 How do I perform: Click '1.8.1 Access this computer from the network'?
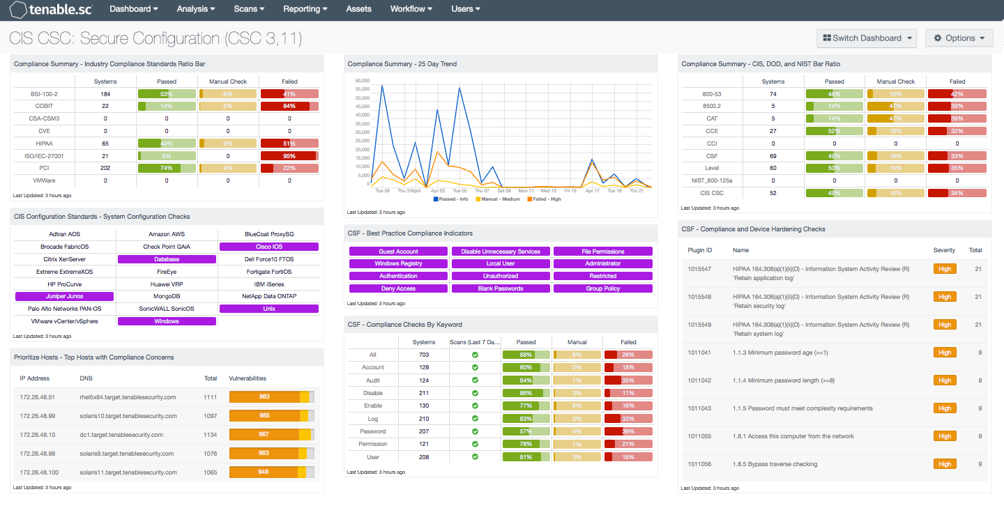click(x=793, y=436)
